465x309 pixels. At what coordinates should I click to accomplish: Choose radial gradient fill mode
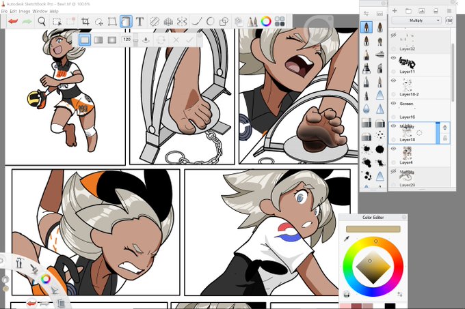(x=111, y=40)
